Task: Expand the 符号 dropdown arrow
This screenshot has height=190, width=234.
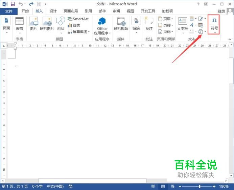Action: click(215, 32)
